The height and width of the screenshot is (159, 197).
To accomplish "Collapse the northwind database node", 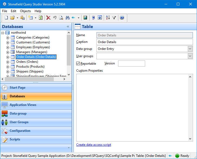I will (3, 33).
